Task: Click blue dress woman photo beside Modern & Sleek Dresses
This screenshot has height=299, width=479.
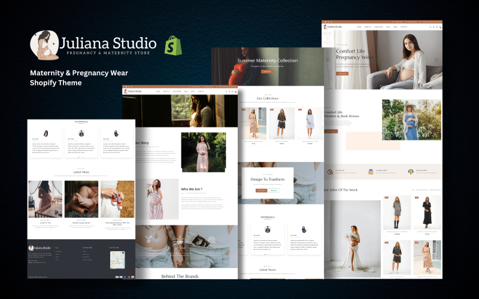Action: 411,120
